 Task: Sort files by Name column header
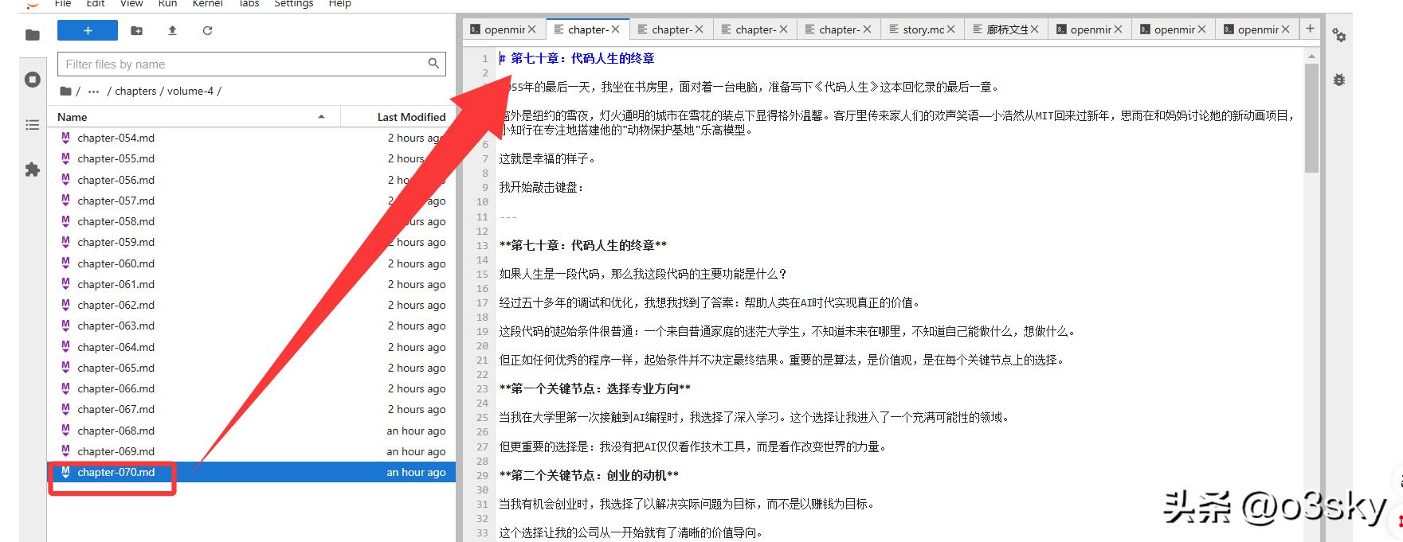point(73,117)
